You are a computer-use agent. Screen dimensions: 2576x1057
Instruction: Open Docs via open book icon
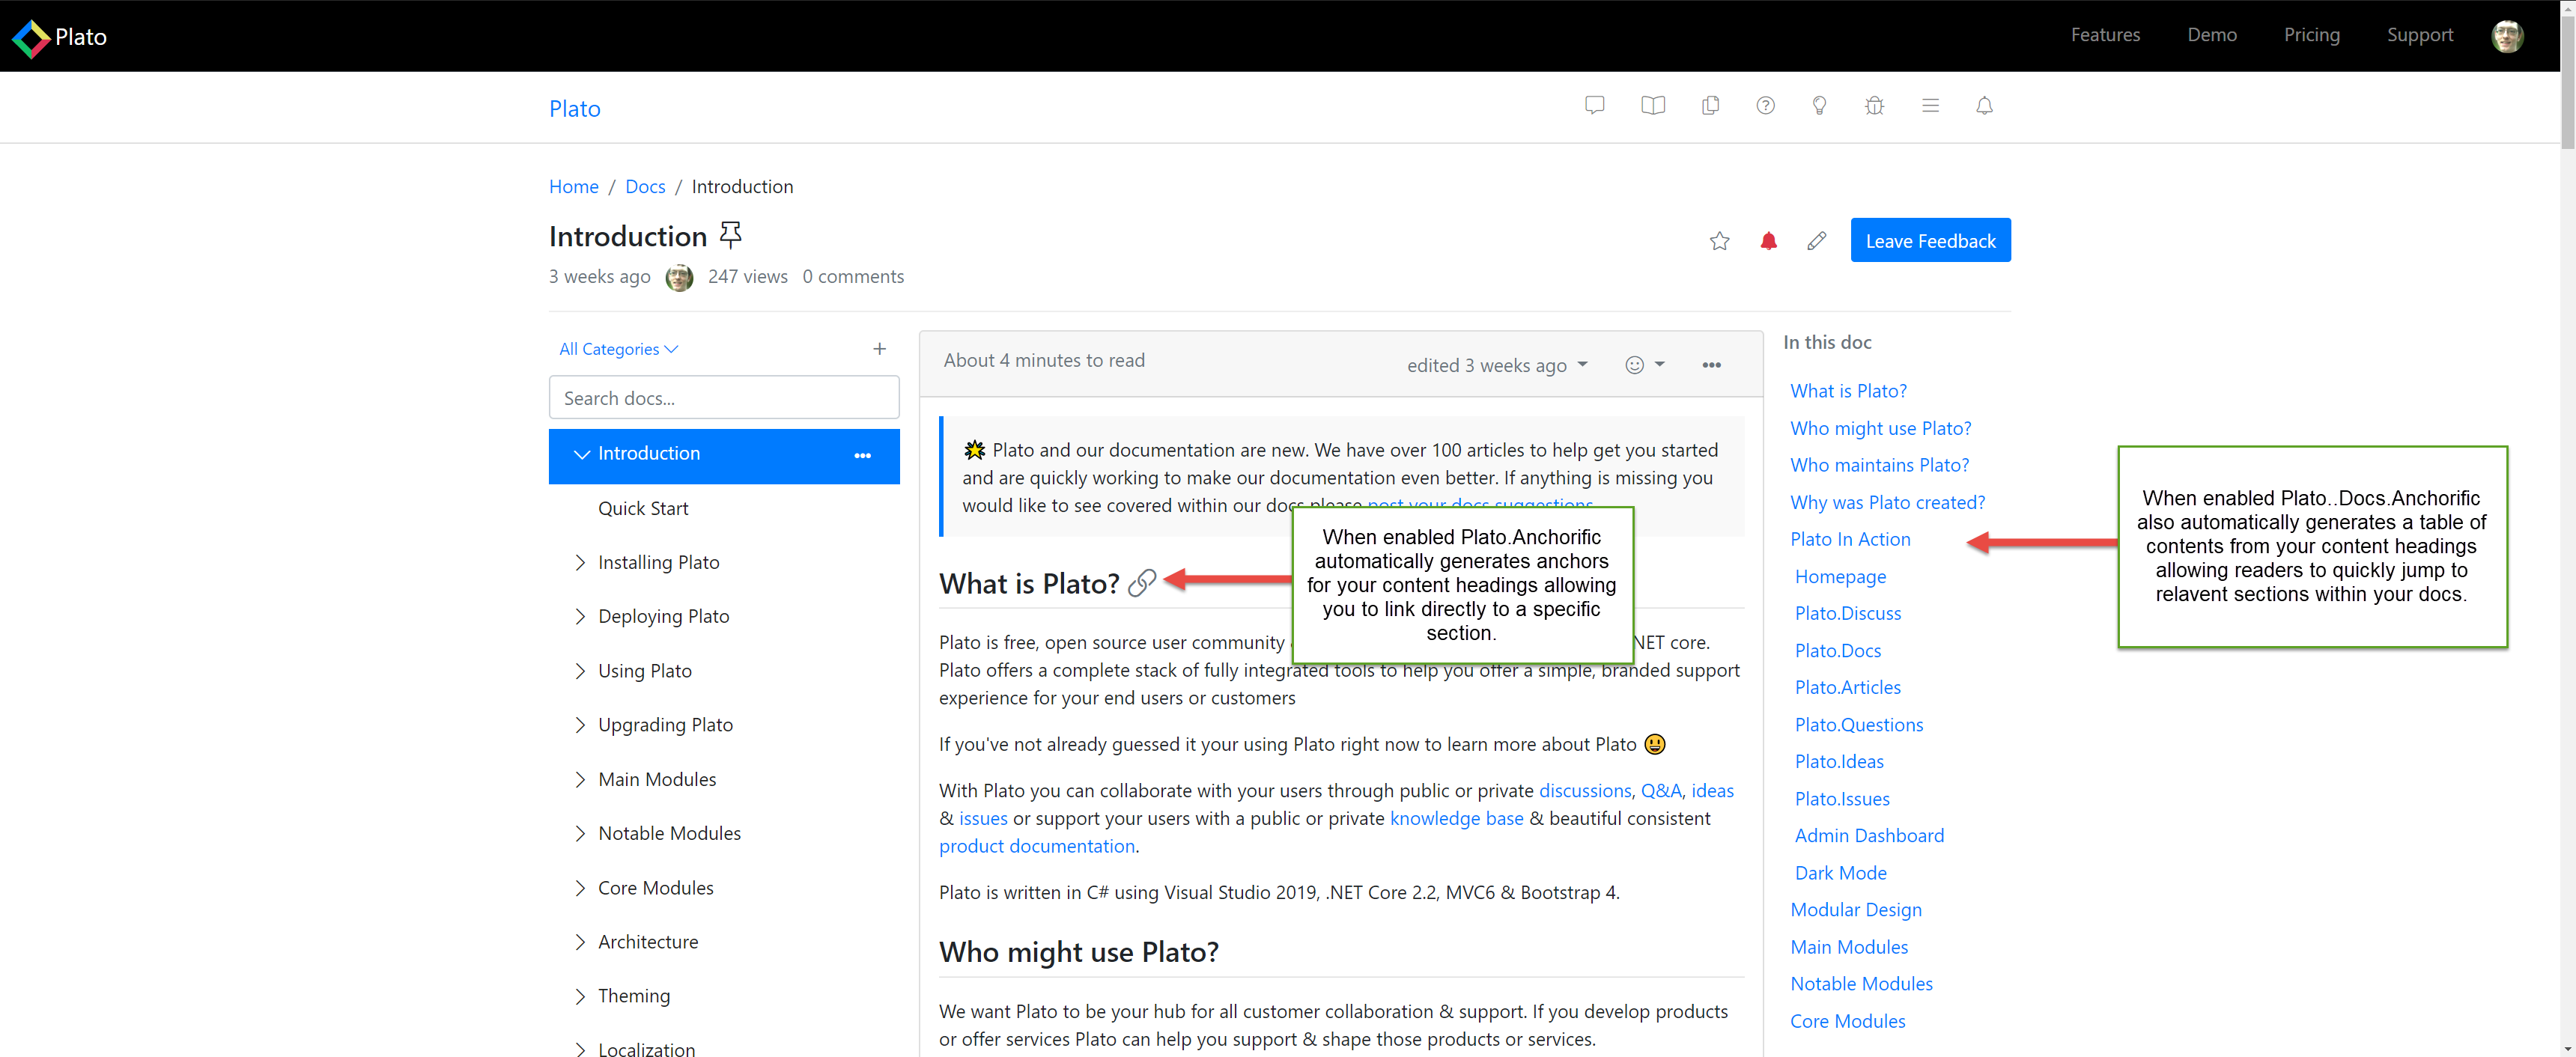pyautogui.click(x=1653, y=105)
